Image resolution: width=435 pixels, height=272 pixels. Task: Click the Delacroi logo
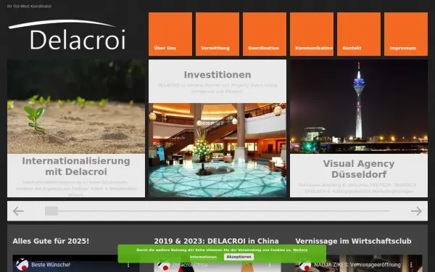pos(67,35)
